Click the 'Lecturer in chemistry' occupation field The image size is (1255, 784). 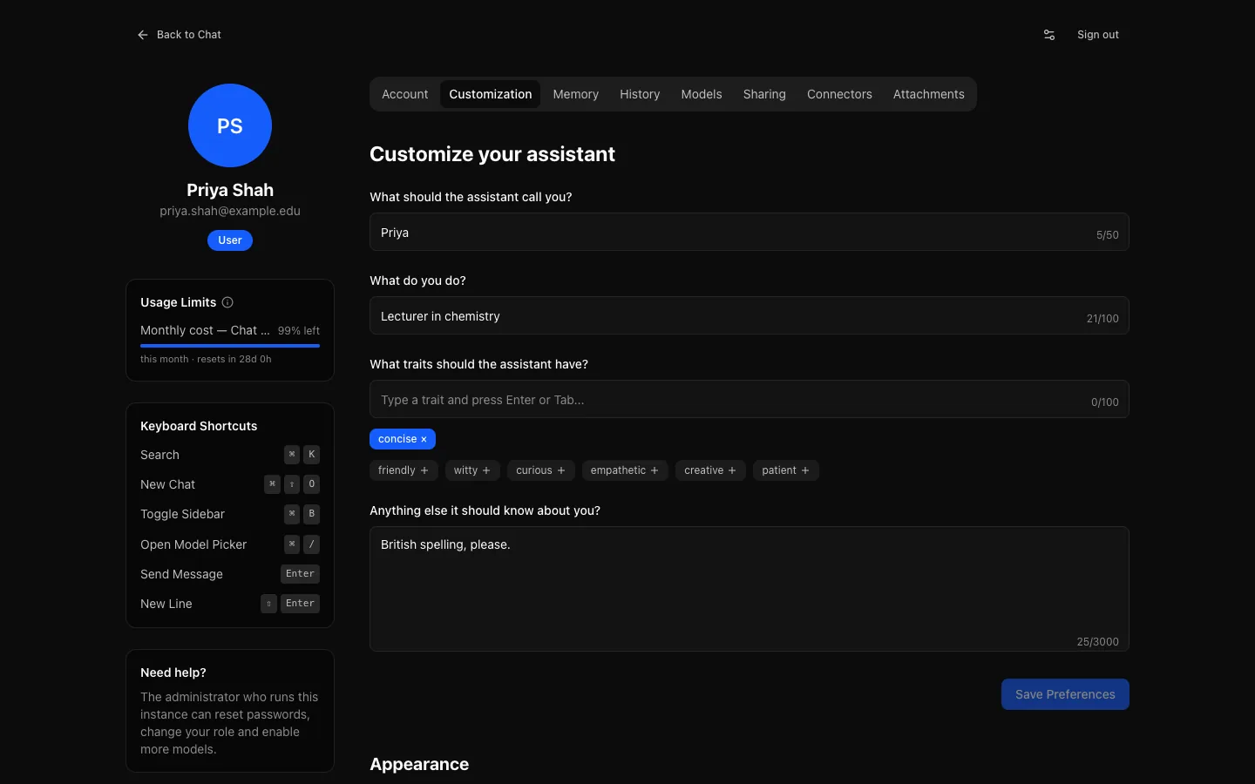click(750, 315)
